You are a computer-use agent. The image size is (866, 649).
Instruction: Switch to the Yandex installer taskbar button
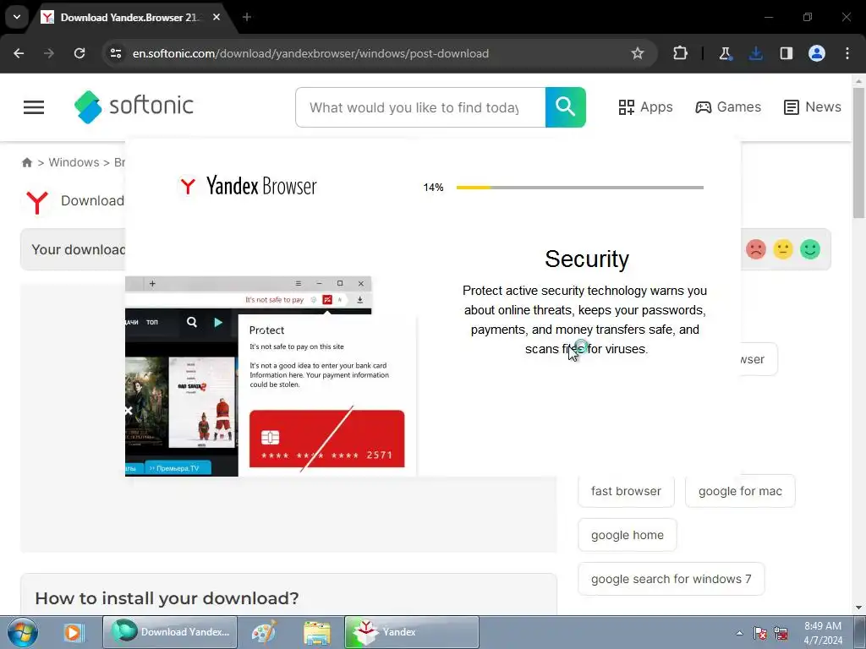[x=412, y=632]
